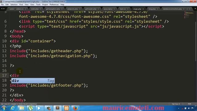Toggle the side panel switcher in status bar
Screen dimensions: 197x111
click(x=2, y=104)
